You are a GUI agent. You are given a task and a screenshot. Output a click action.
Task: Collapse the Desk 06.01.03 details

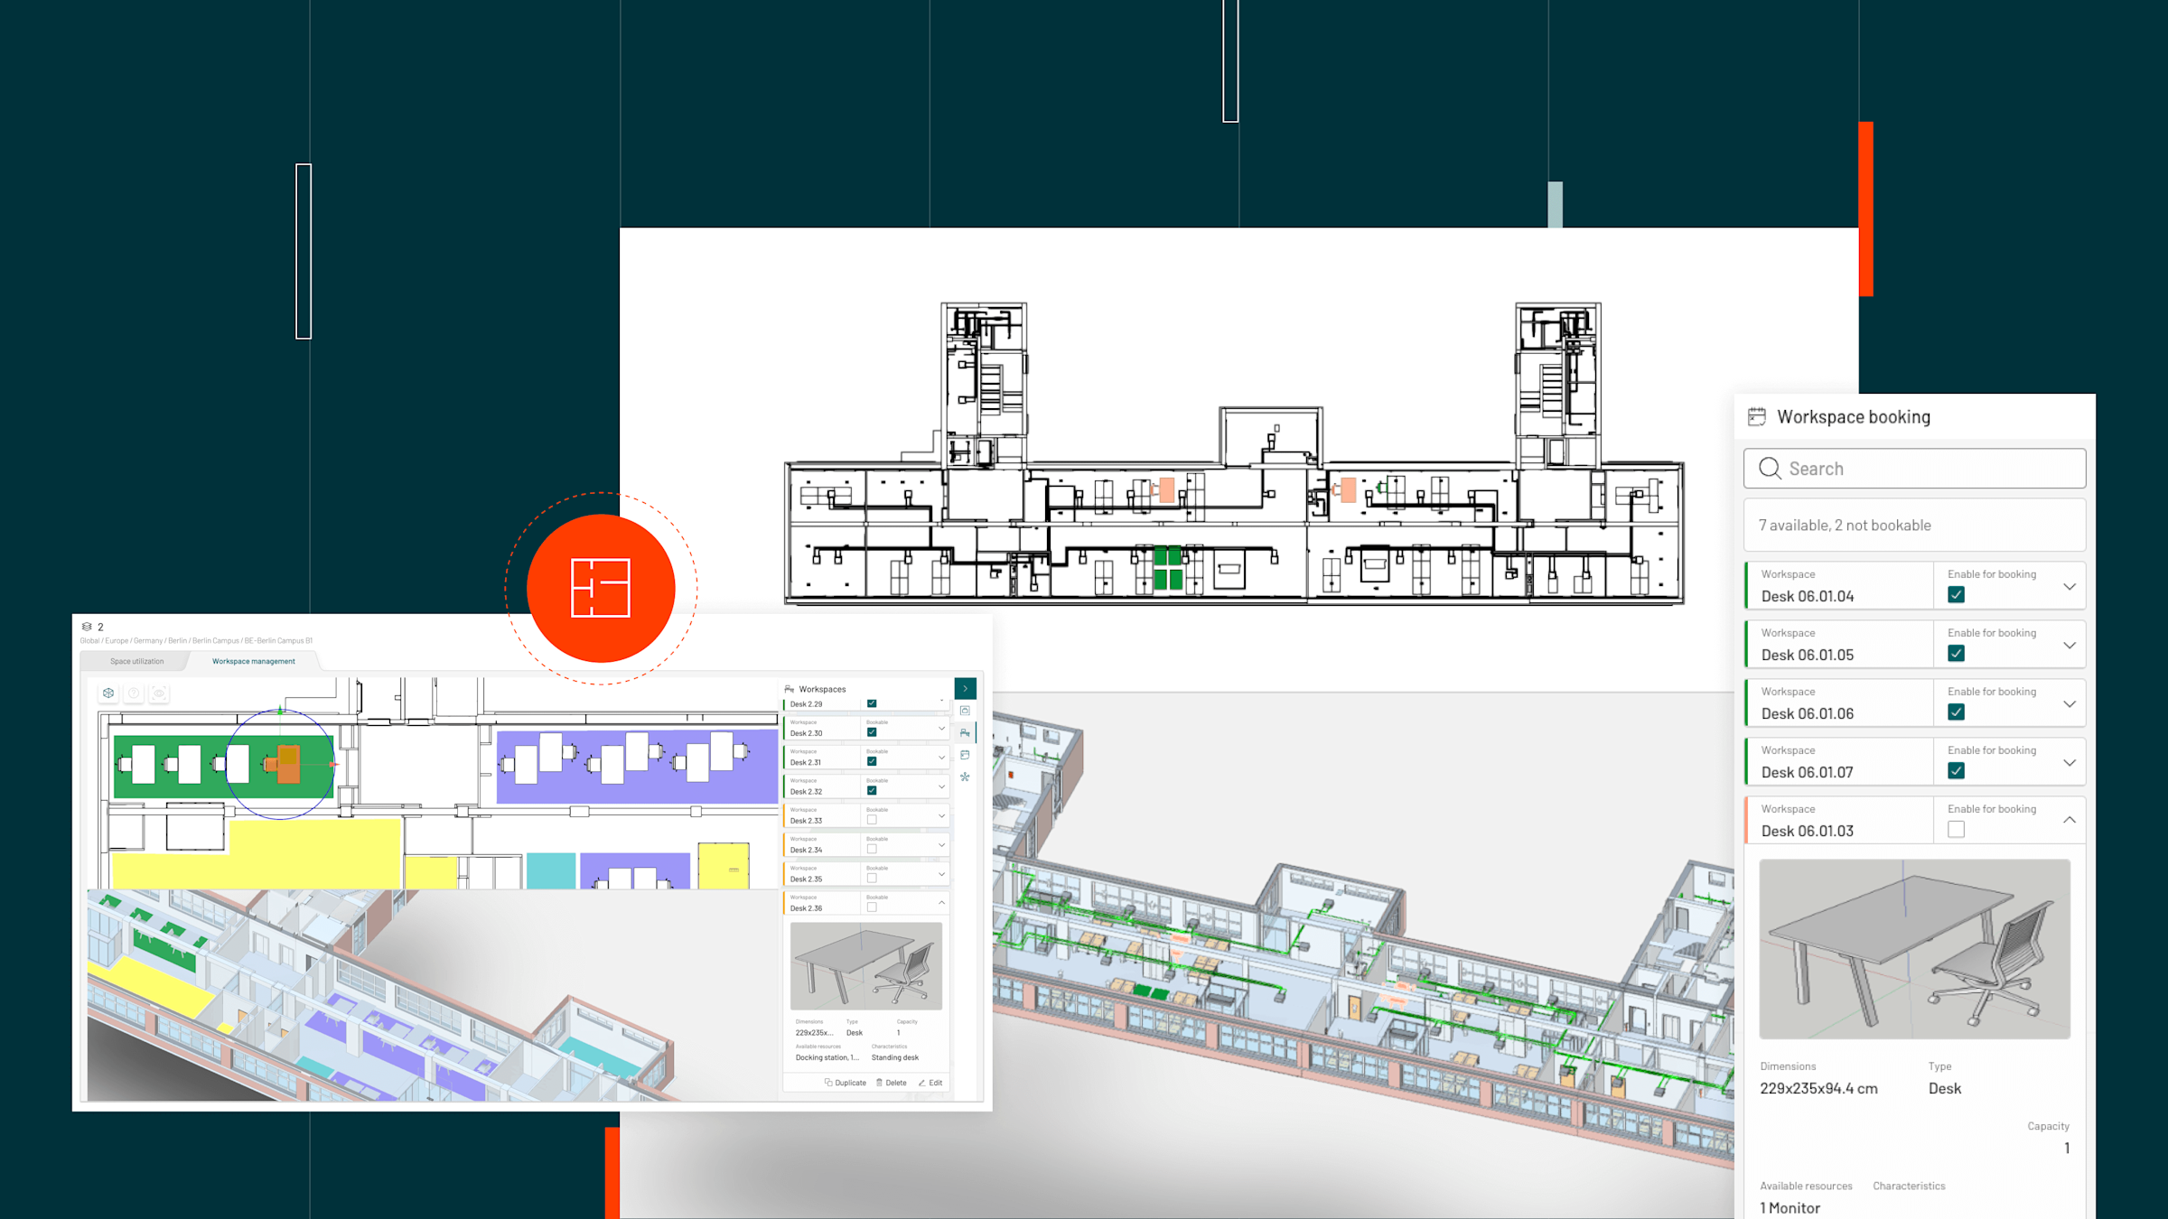pyautogui.click(x=2070, y=820)
